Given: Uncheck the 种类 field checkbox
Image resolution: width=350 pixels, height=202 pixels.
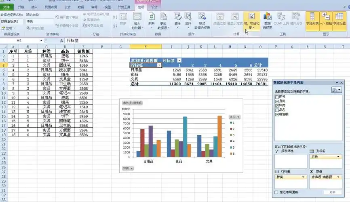Looking at the screenshot, I should coord(277,105).
